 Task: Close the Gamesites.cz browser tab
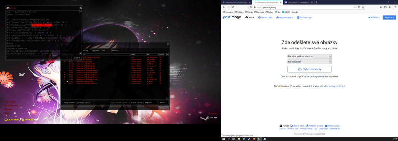[250, 2]
